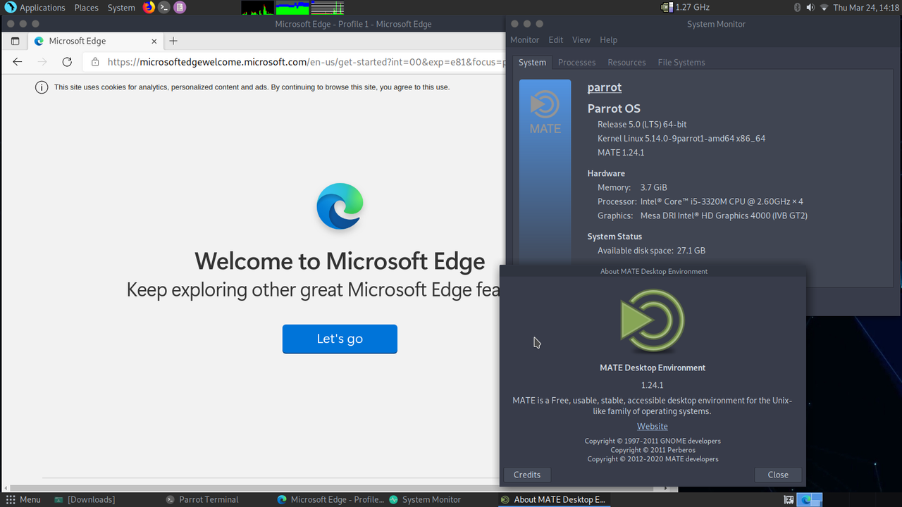The image size is (902, 507).
Task: Click the network load graph applet
Action: click(x=327, y=8)
